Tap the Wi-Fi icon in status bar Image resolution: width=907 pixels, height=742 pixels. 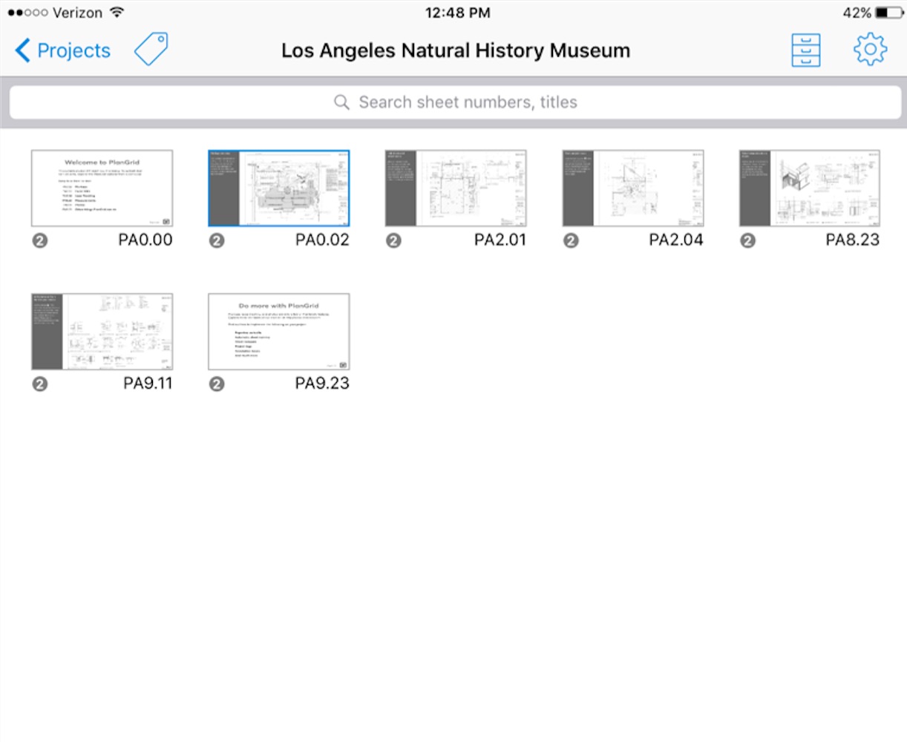(117, 13)
